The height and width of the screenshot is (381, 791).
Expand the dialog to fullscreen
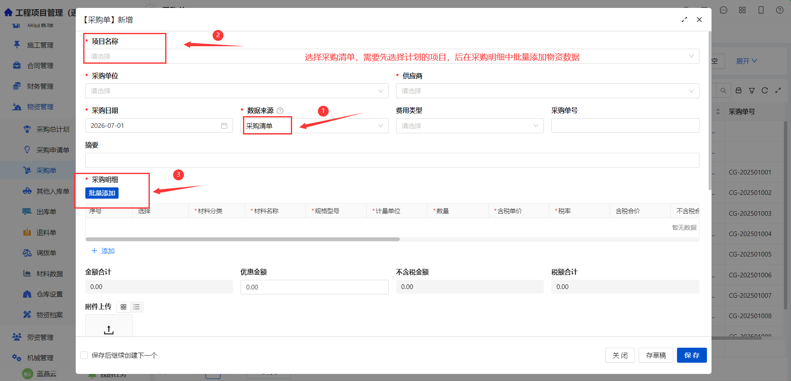684,20
